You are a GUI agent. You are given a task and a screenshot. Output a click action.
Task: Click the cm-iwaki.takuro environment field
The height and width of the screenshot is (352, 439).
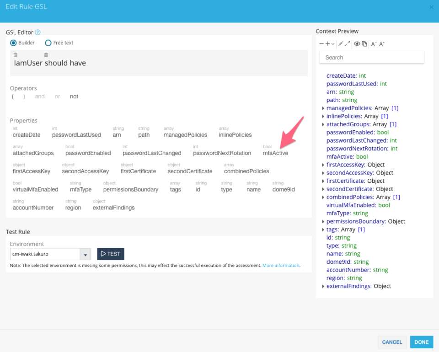point(45,254)
